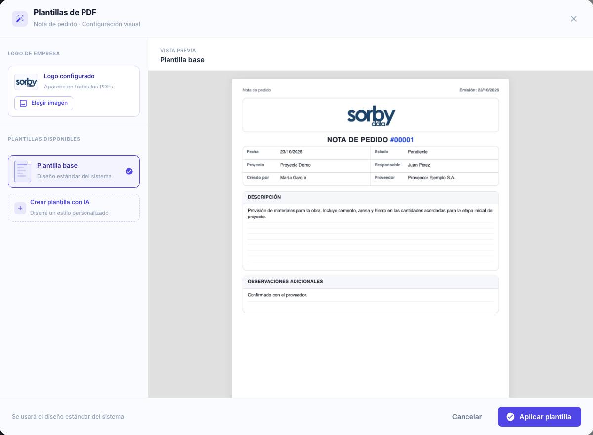Click the magic wand icon beside Plantillas de PDF
Viewport: 593px width, 435px height.
(x=20, y=19)
